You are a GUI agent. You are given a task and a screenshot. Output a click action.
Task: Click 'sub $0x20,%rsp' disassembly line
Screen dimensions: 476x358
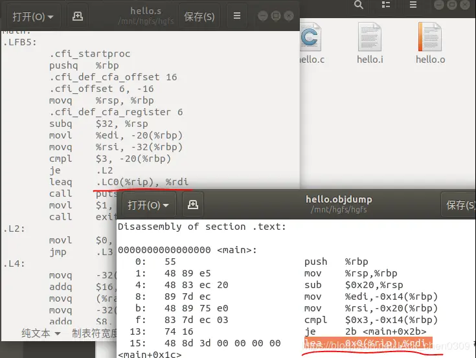click(354, 285)
